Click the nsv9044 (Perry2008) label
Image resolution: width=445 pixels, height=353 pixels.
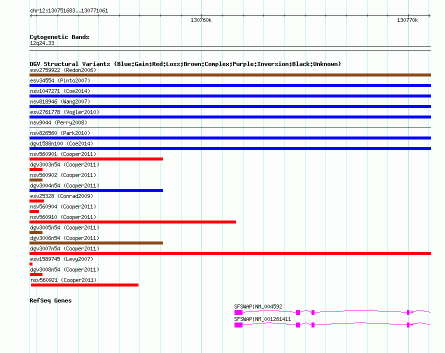coord(58,122)
